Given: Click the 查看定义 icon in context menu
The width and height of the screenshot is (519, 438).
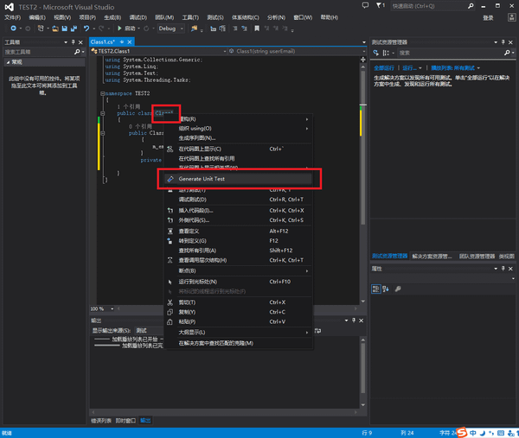Looking at the screenshot, I should coord(170,231).
